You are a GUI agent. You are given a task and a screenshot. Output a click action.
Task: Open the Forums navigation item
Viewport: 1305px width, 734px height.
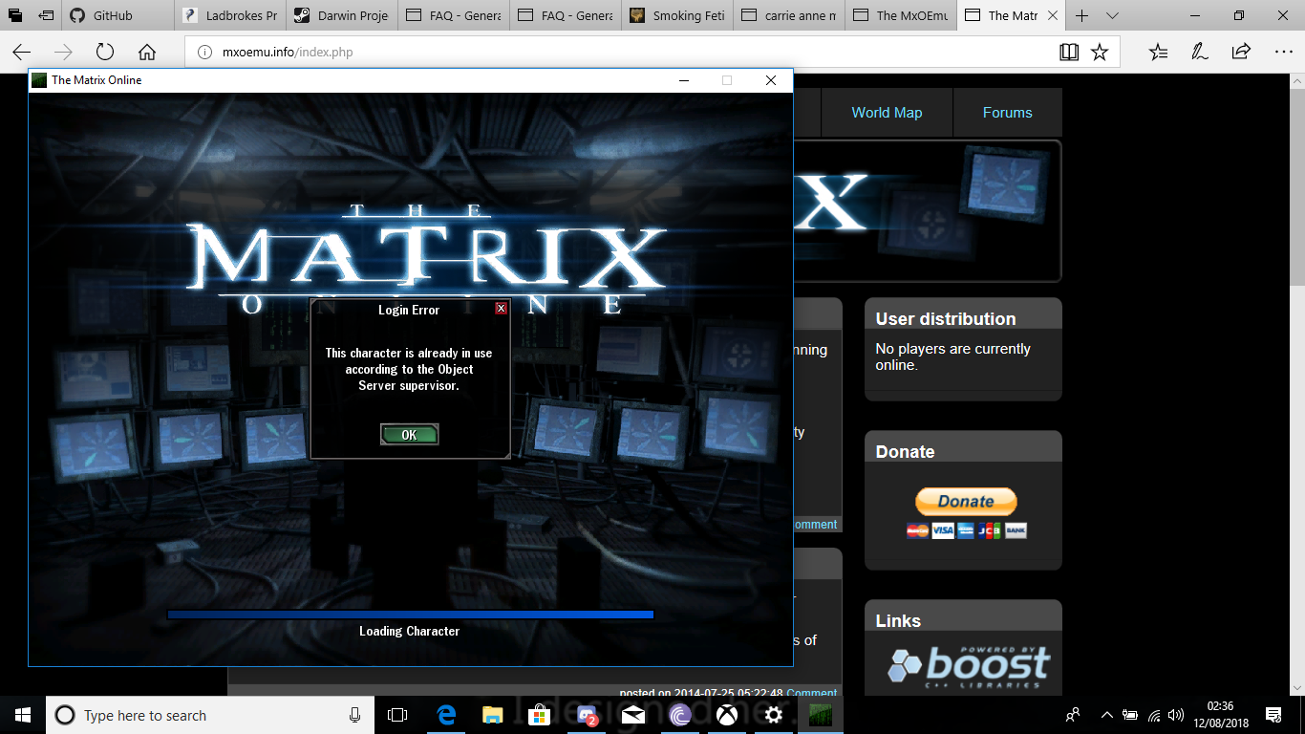click(x=1007, y=113)
